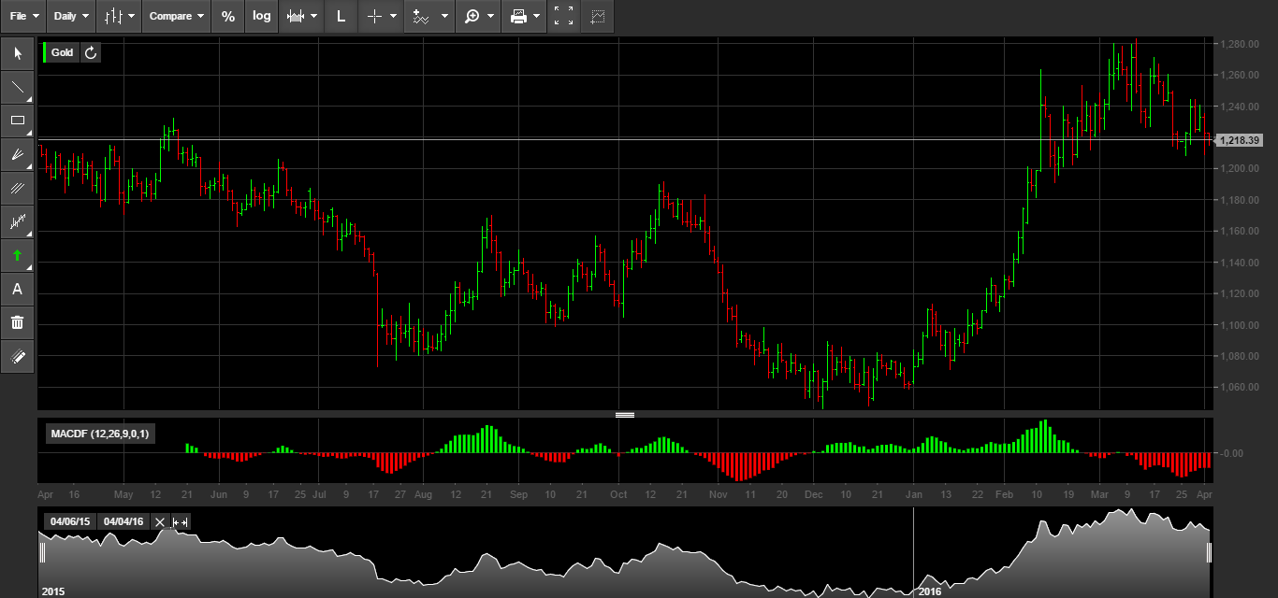Open the indicators chart dropdown
This screenshot has height=598, width=1278.
[x=301, y=16]
